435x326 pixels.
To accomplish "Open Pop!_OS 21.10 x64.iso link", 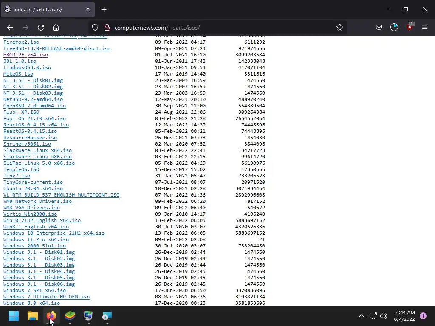I will tap(34, 119).
